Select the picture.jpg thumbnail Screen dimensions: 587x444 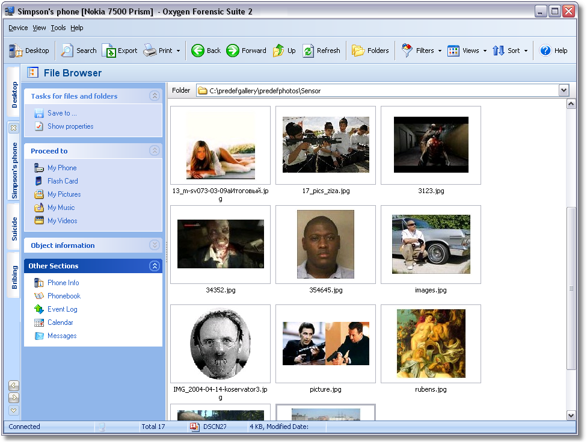pos(326,344)
